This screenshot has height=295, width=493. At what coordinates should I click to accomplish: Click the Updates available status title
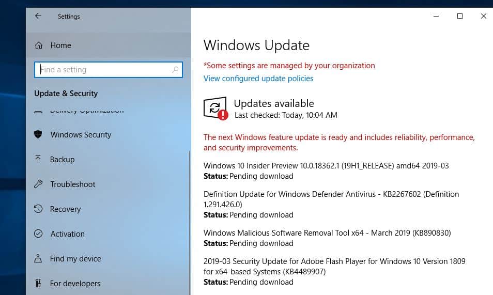point(274,103)
